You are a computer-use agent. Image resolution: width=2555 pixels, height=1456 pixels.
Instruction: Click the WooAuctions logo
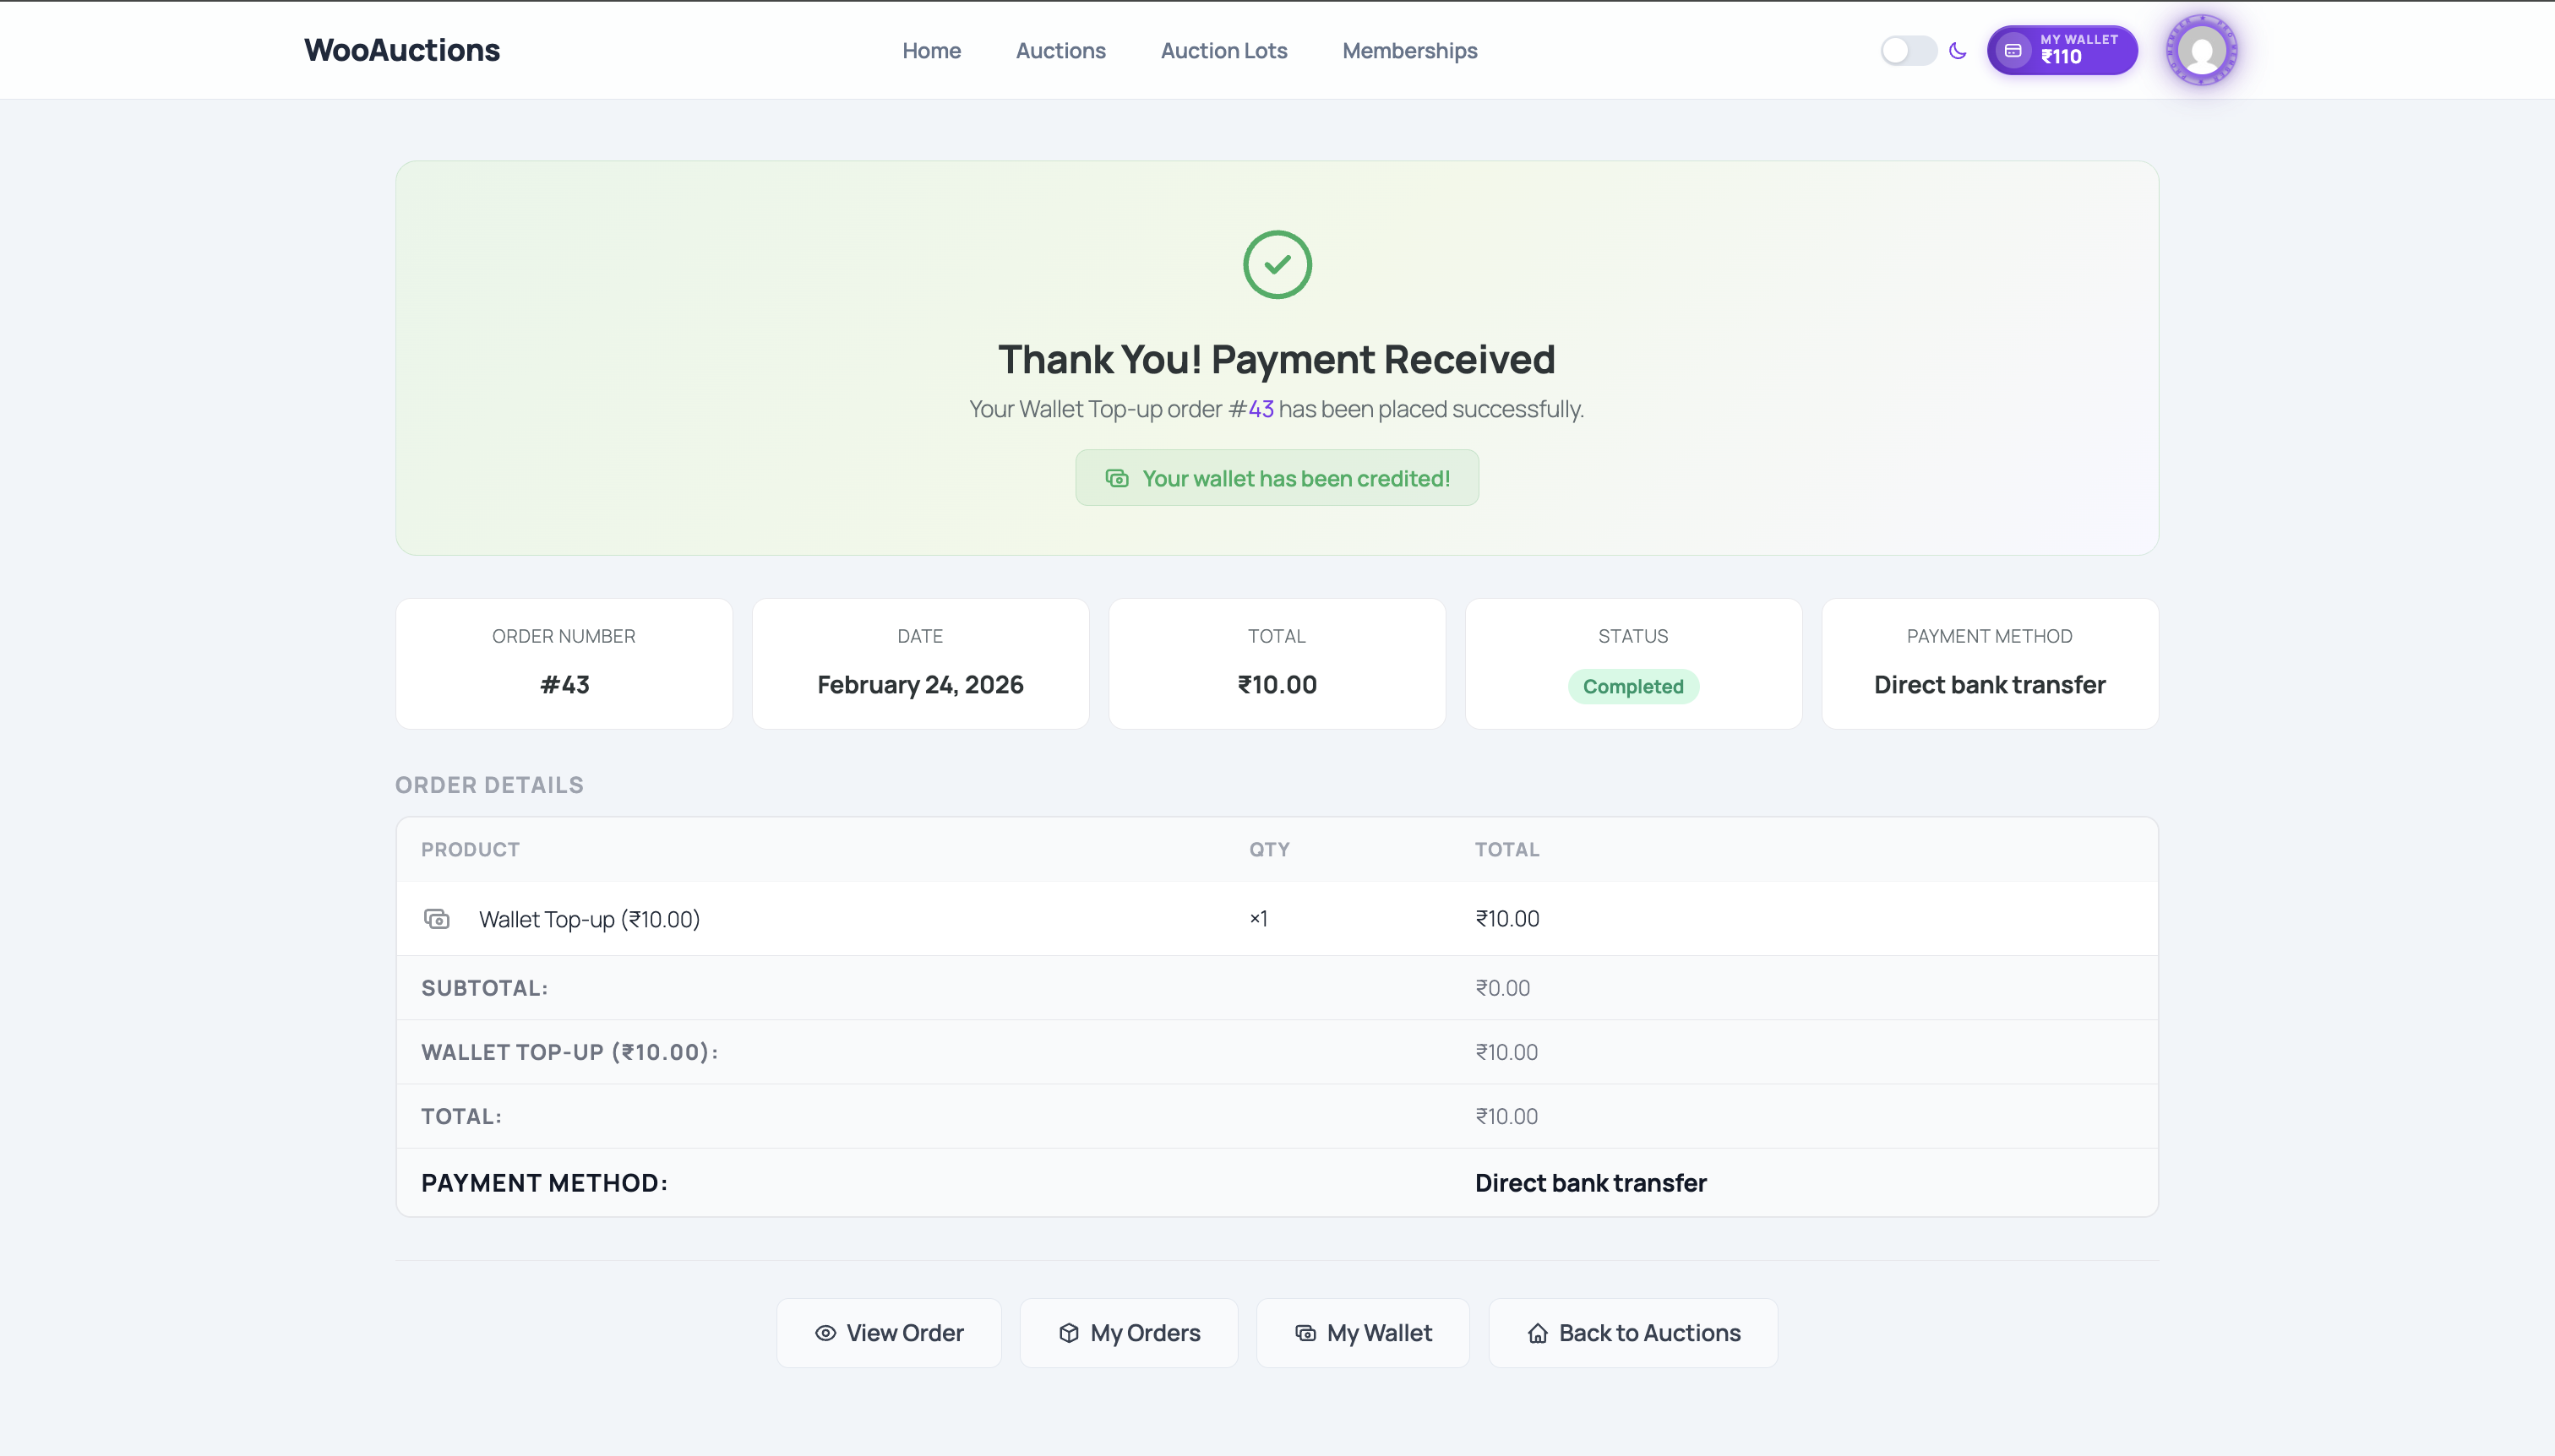pyautogui.click(x=401, y=49)
